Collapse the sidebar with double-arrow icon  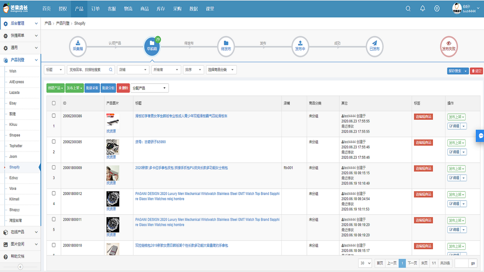tap(20, 267)
